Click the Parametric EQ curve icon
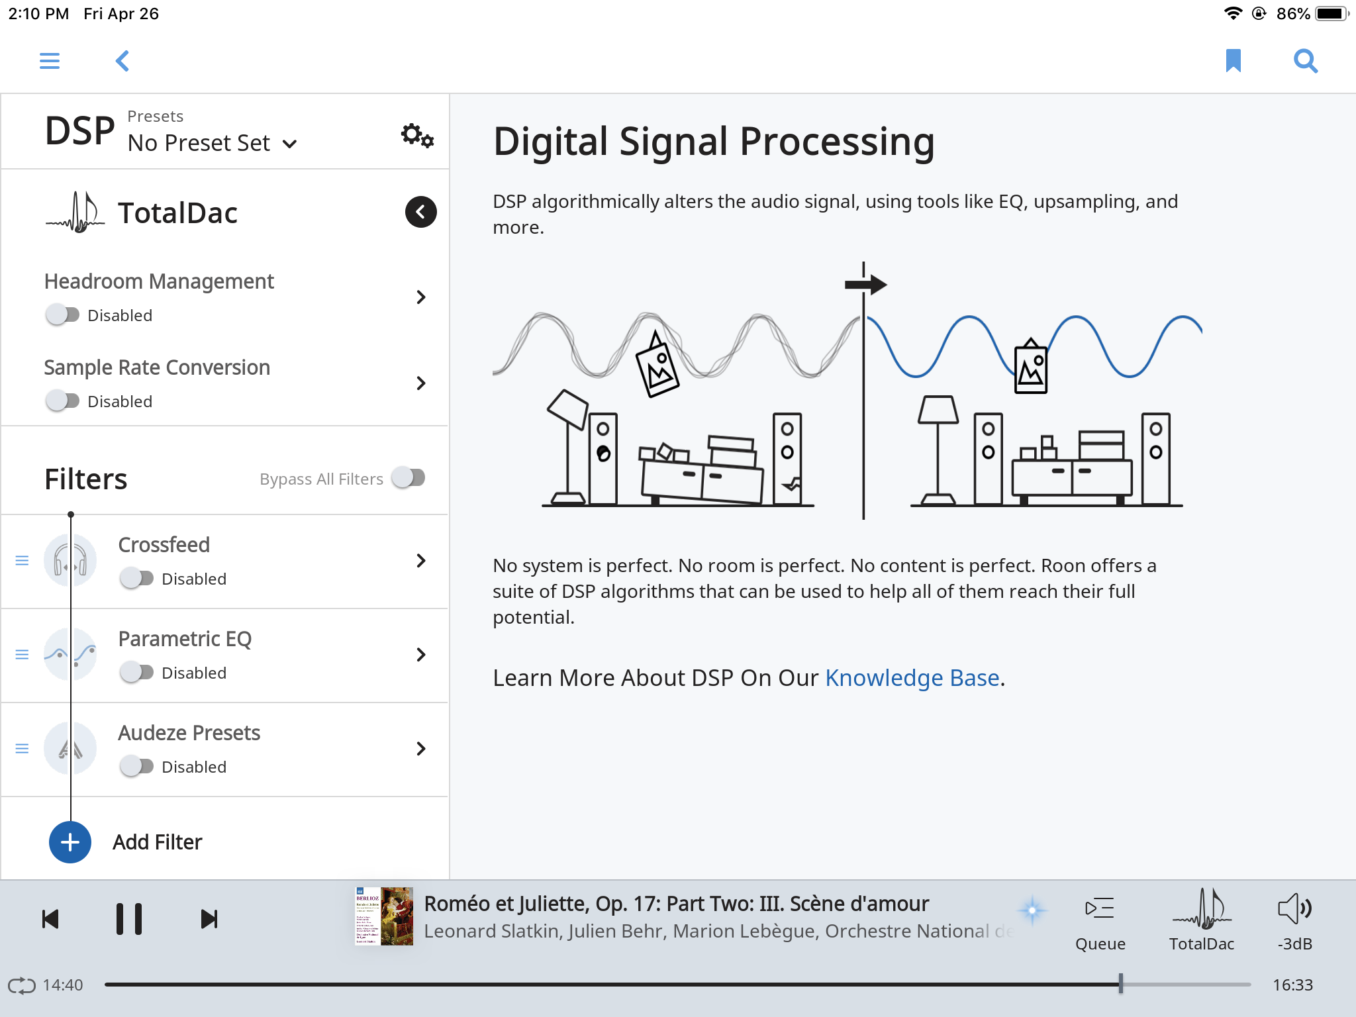This screenshot has width=1356, height=1017. tap(70, 654)
